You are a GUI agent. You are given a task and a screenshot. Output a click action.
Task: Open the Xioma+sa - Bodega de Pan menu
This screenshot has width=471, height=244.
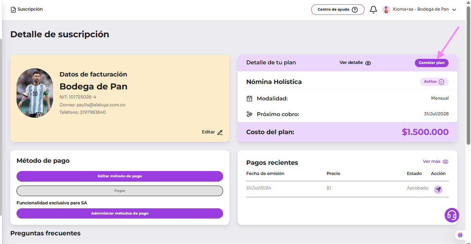click(420, 9)
